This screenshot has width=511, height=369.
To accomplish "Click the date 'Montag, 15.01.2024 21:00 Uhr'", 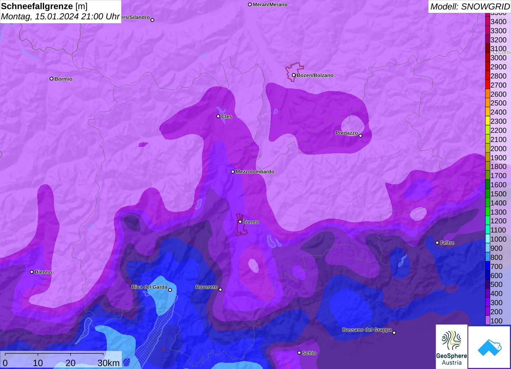I will click(x=60, y=16).
